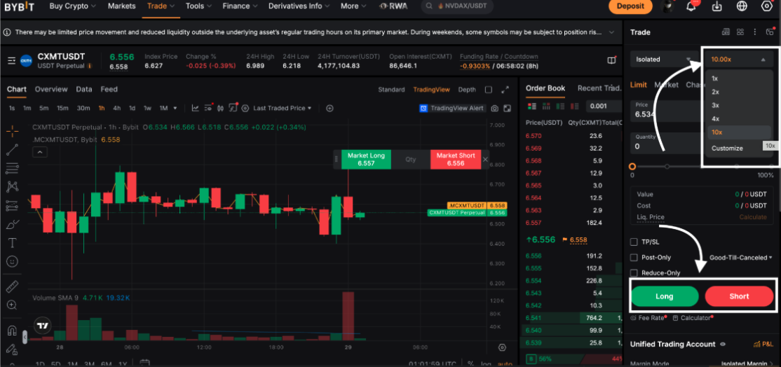Select the trend line drawing tool
781x367 pixels.
click(x=13, y=150)
